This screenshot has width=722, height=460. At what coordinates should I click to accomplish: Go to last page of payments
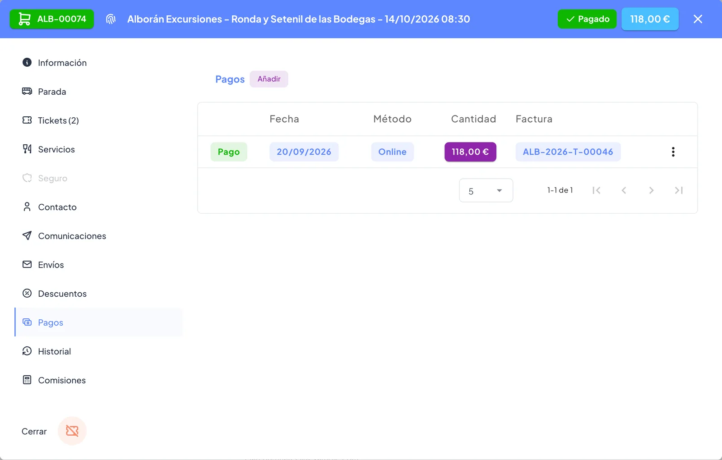pos(679,190)
